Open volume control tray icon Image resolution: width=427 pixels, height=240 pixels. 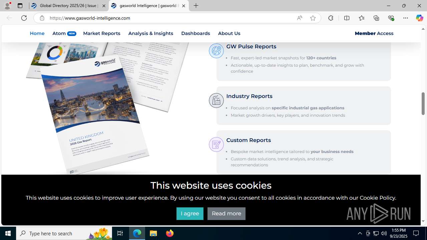pyautogui.click(x=384, y=233)
